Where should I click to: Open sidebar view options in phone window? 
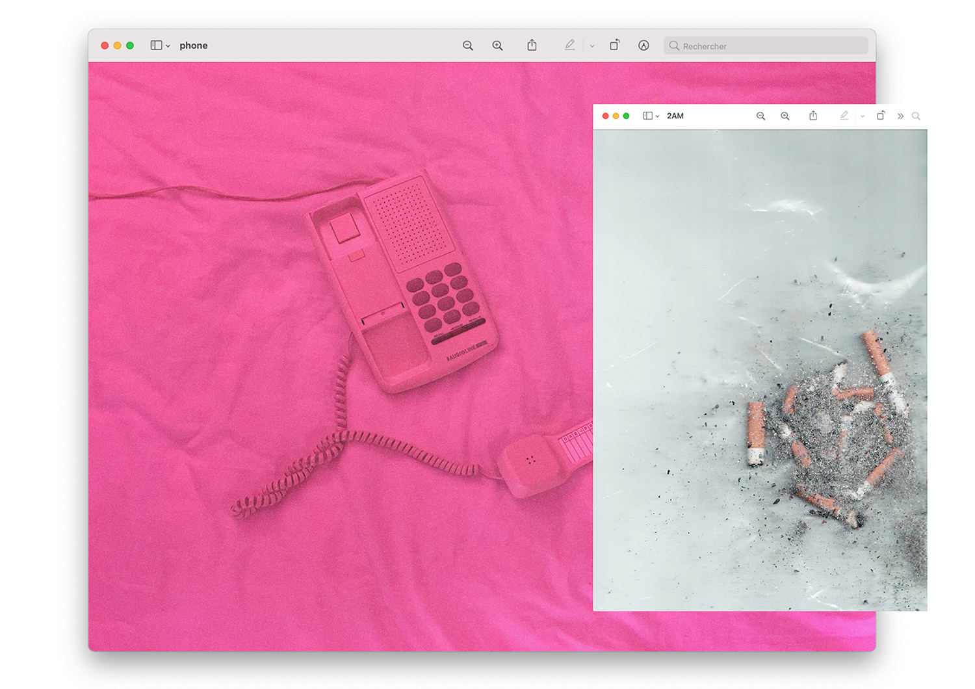click(x=168, y=46)
